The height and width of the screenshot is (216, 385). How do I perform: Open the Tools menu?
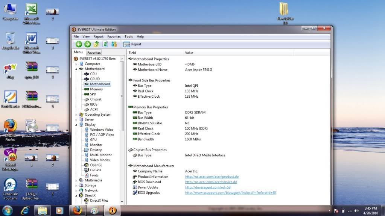click(129, 36)
